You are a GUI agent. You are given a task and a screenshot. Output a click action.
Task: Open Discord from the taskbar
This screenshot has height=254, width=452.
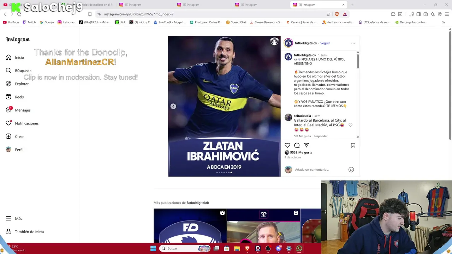[279, 248]
